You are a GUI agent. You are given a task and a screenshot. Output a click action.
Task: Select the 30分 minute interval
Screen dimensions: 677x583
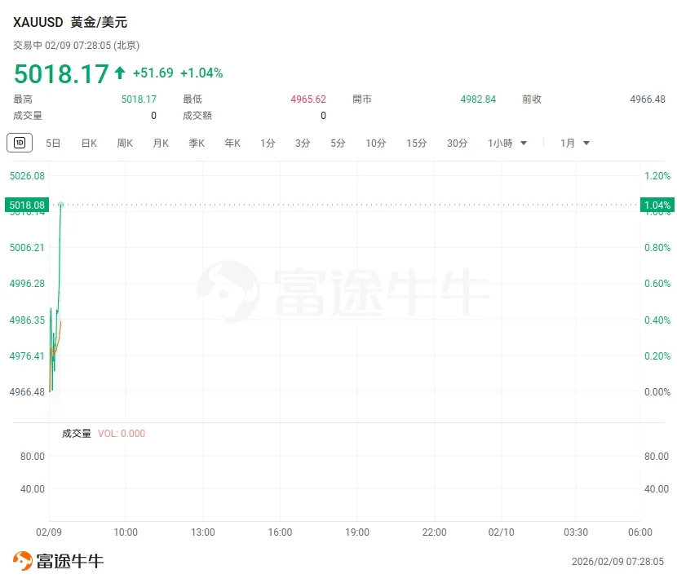tap(458, 144)
